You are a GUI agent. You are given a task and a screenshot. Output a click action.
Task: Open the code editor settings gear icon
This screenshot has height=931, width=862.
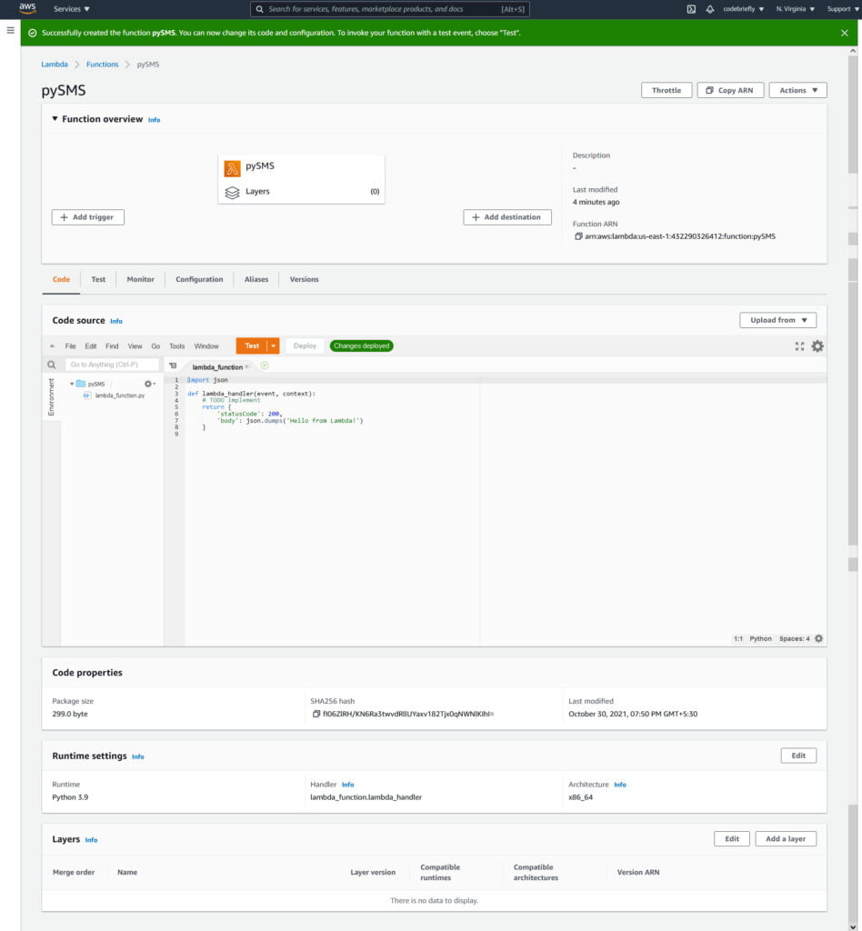pos(817,345)
